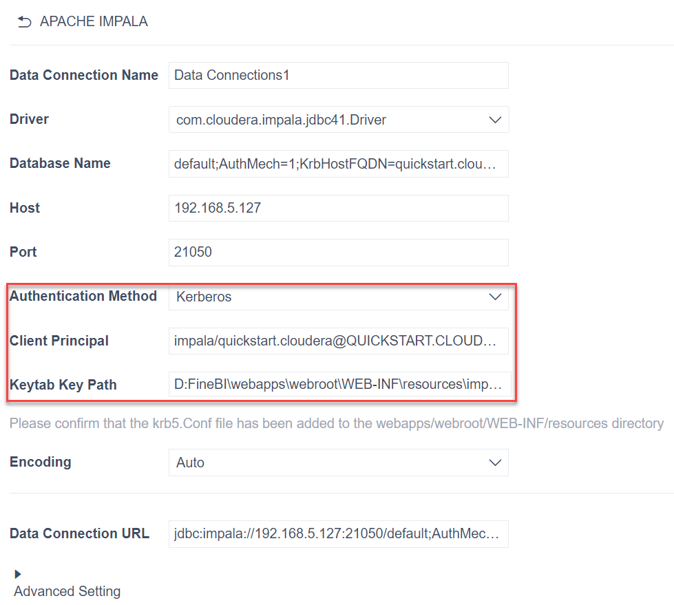This screenshot has height=605, width=674.
Task: Open the Encoding dropdown chevron
Action: point(494,463)
